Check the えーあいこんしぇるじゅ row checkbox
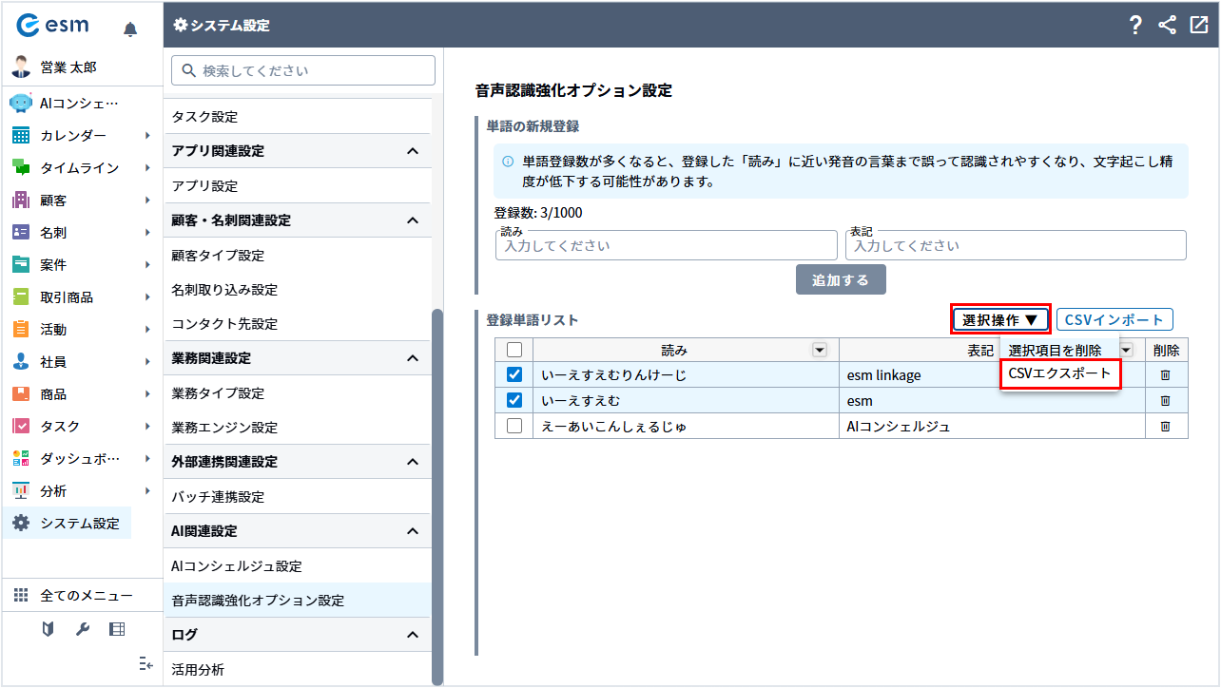1221x688 pixels. (x=514, y=427)
